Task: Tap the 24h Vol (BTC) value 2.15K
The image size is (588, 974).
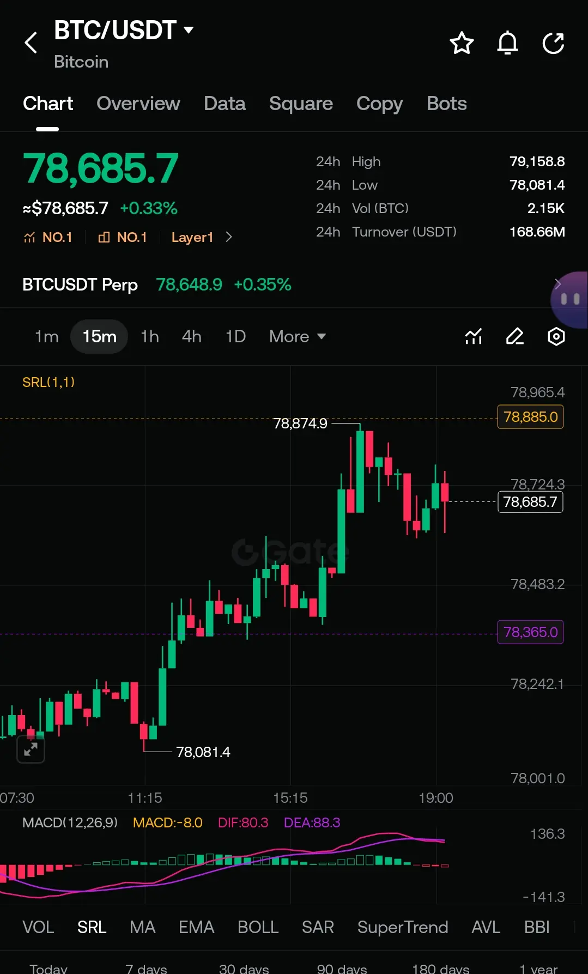Action: tap(545, 208)
